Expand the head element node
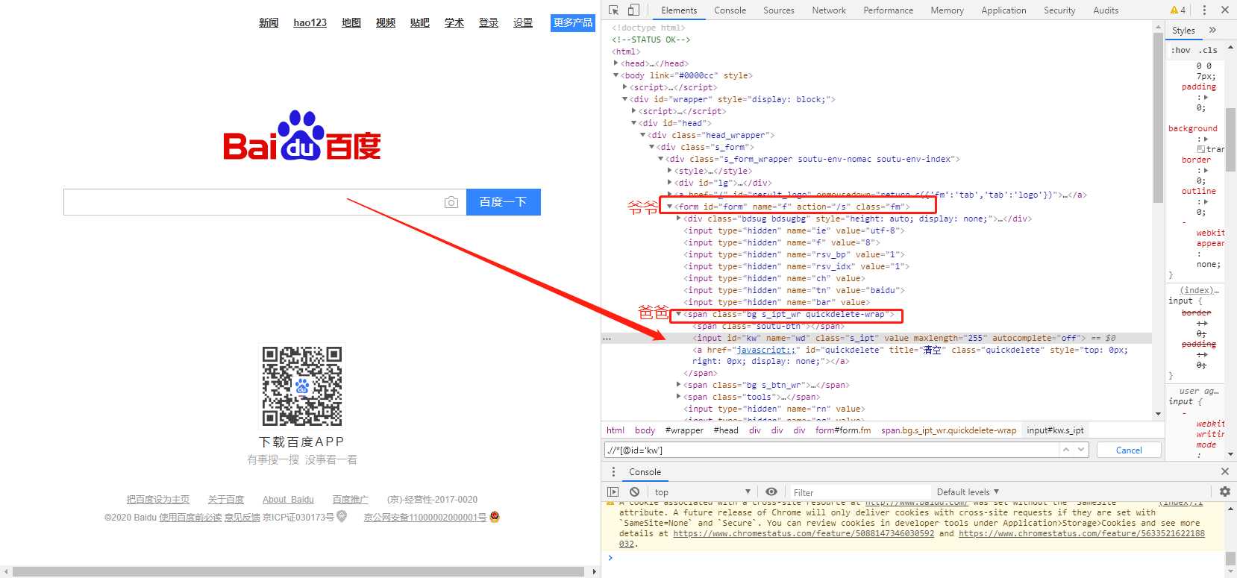This screenshot has width=1237, height=578. pos(616,63)
